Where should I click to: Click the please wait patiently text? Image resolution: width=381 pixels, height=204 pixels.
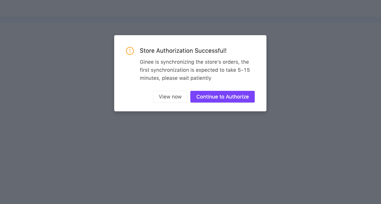tap(187, 78)
